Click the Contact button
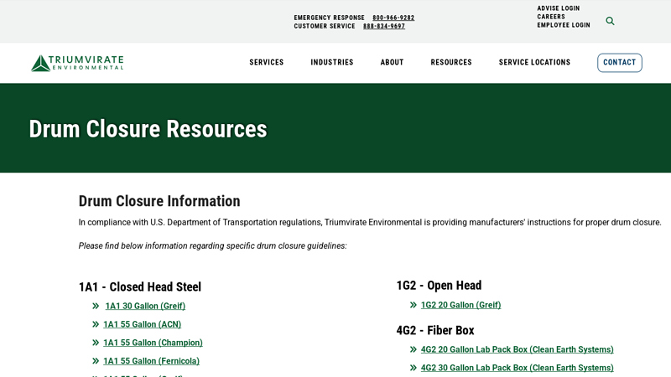The height and width of the screenshot is (377, 671). [620, 63]
